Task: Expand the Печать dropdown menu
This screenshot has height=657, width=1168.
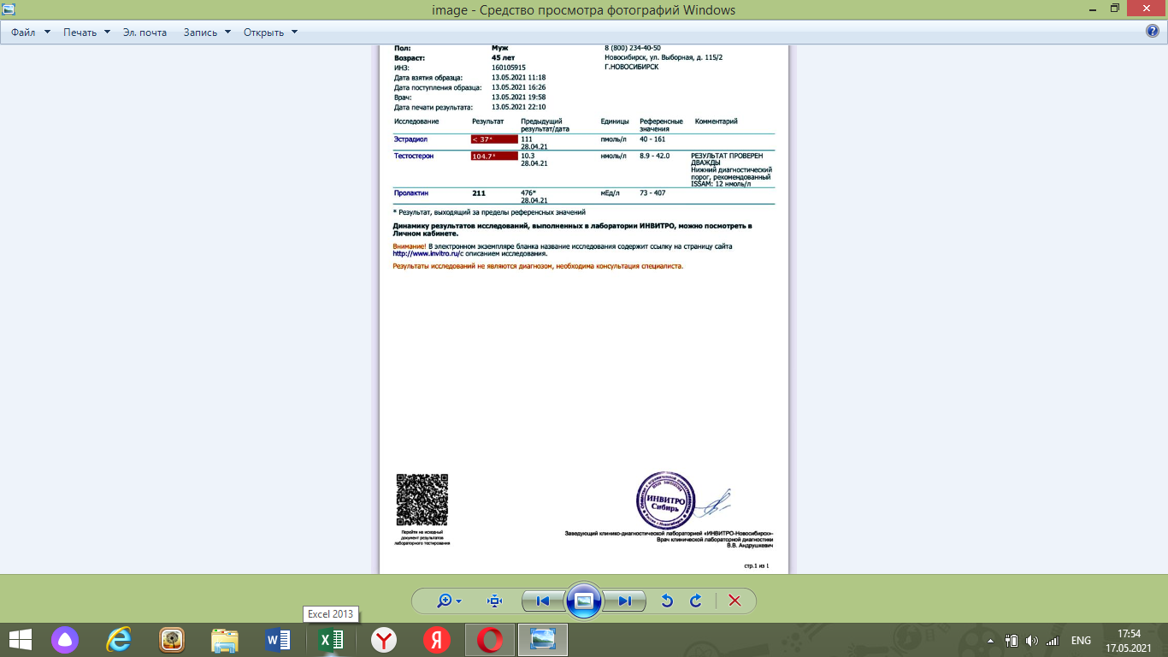Action: tap(86, 33)
